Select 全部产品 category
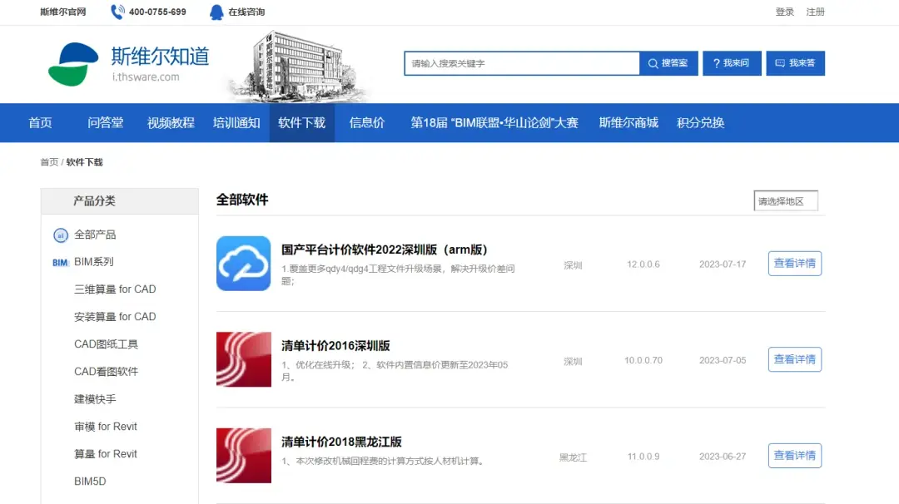This screenshot has width=899, height=504. point(95,235)
